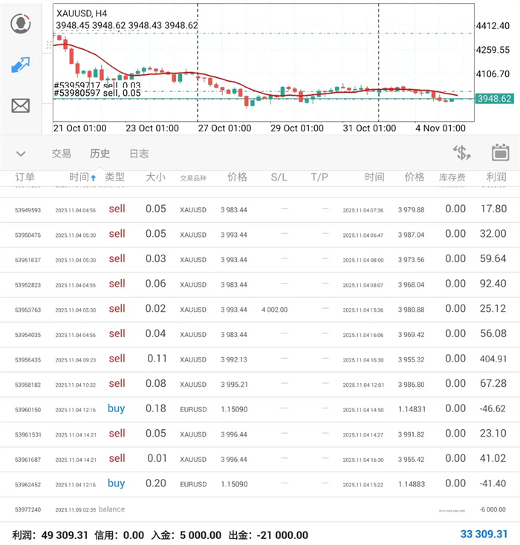Select order 53953763 row
The image size is (520, 545).
(x=260, y=310)
